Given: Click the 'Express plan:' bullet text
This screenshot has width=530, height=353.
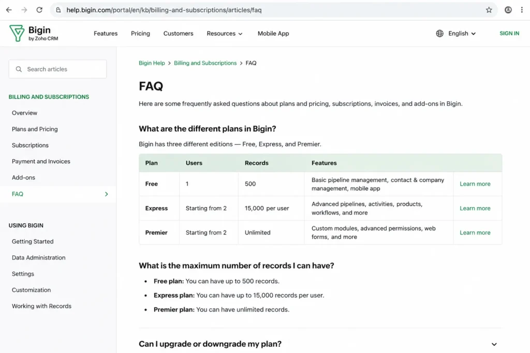Looking at the screenshot, I should [174, 295].
